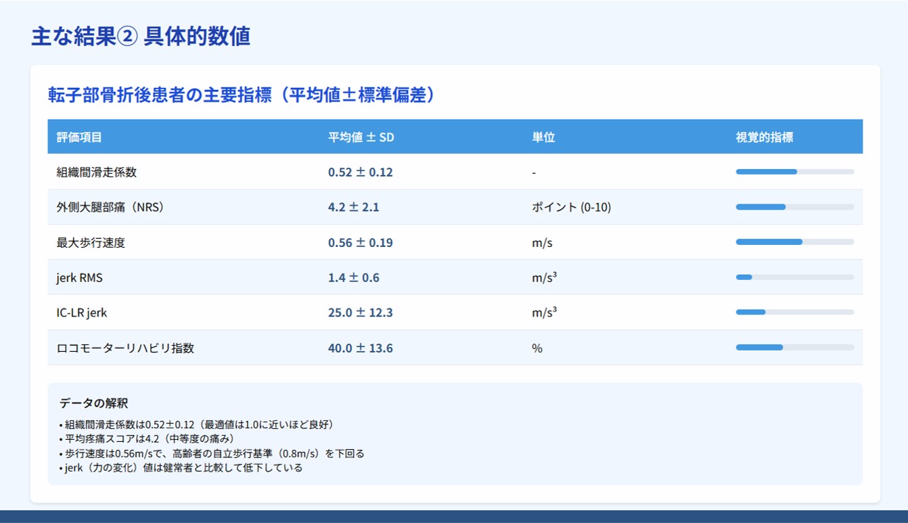
Task: Click the IC-LR jerk row label
Action: click(x=82, y=313)
